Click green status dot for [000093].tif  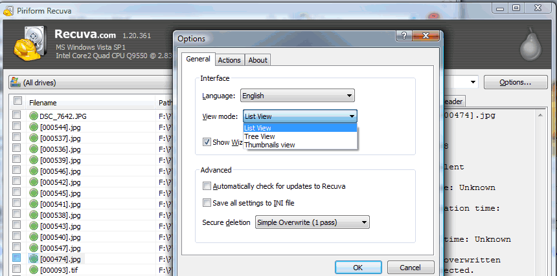(34, 270)
